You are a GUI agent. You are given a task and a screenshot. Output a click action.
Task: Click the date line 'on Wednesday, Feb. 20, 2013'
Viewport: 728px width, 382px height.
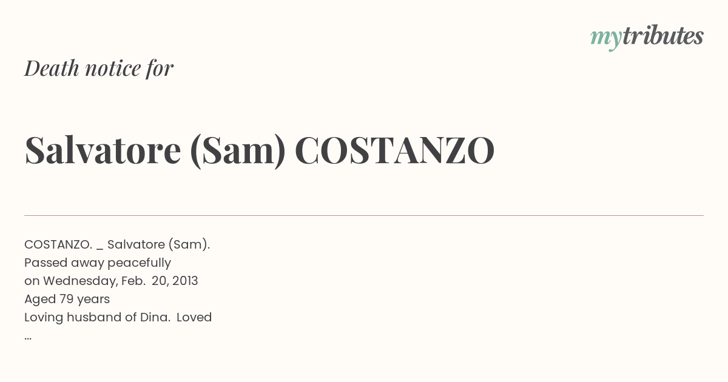pos(111,281)
